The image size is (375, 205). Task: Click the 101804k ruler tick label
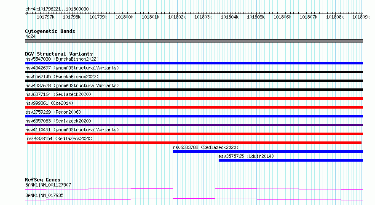(230, 17)
